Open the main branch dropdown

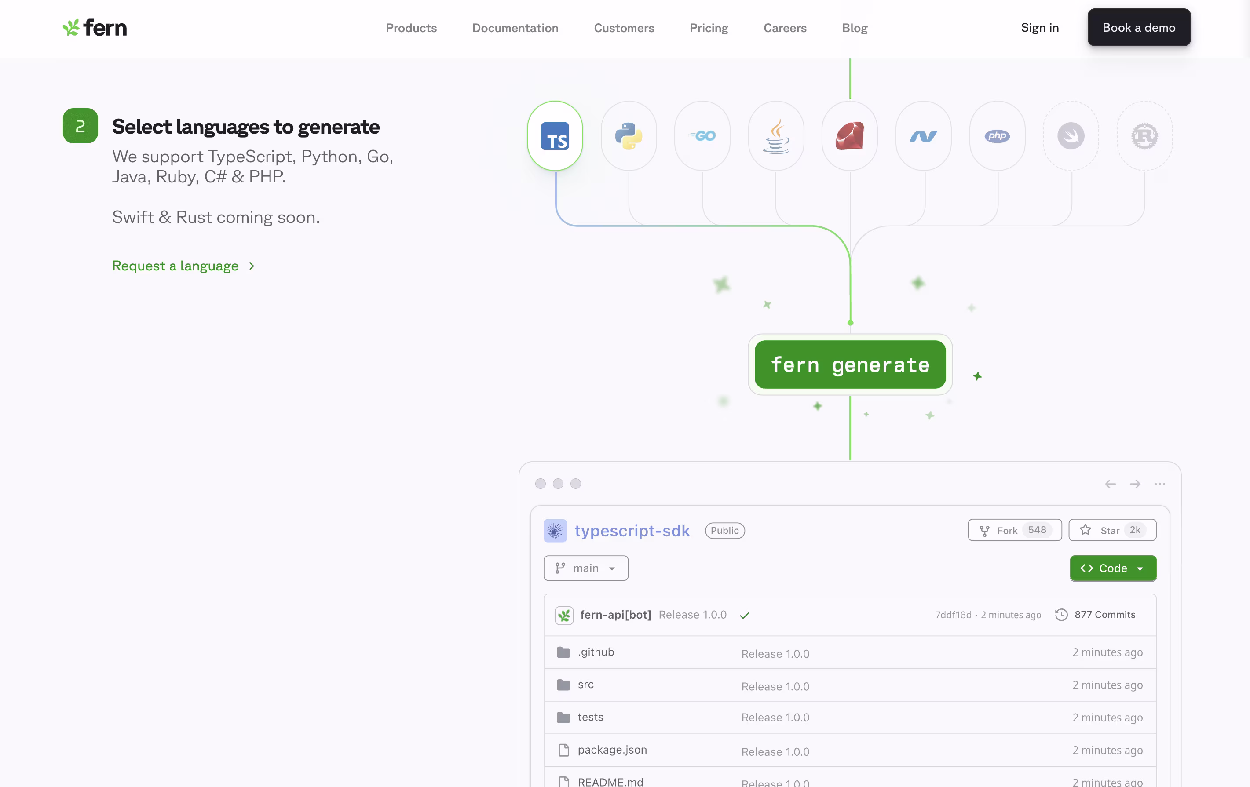pos(585,568)
